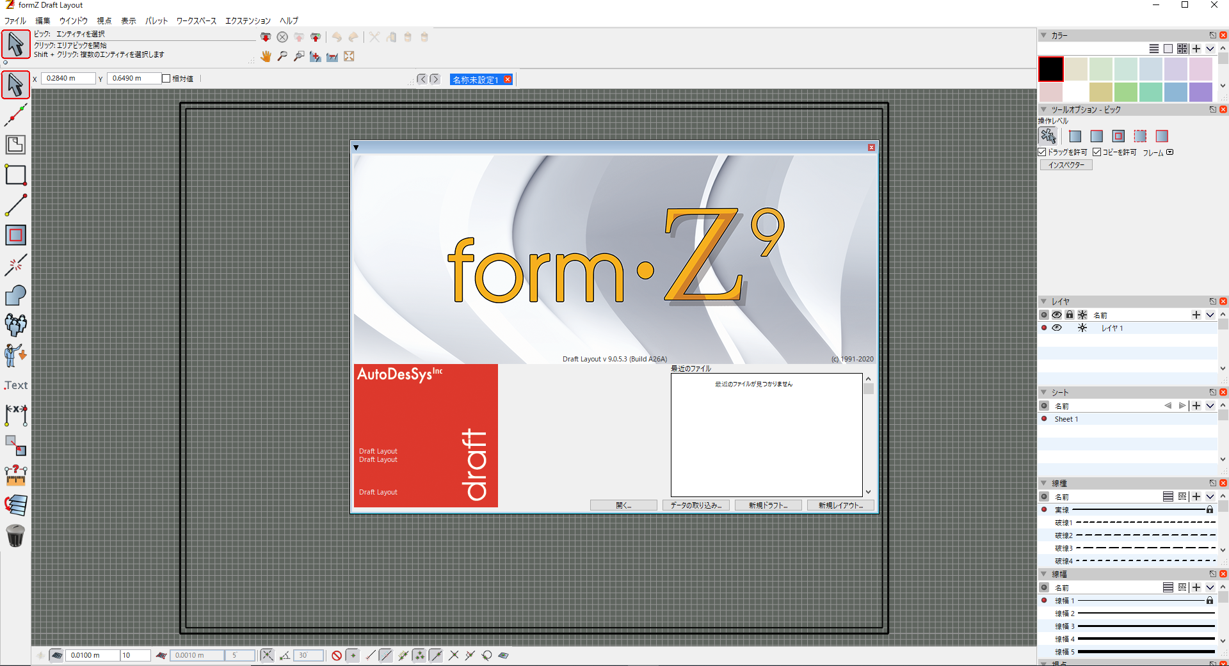Collapse the カラー palette triangle
This screenshot has width=1229, height=666.
[1043, 35]
